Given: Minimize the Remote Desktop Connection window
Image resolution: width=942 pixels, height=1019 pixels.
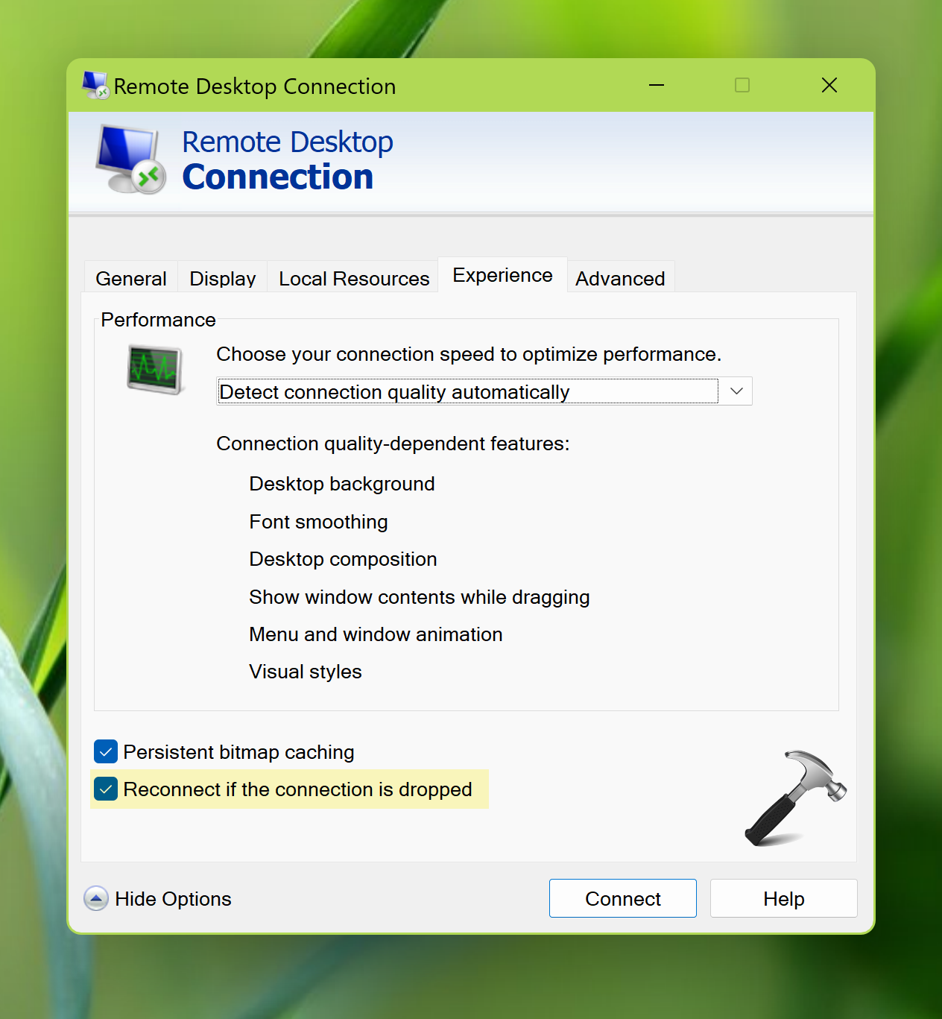Looking at the screenshot, I should click(657, 85).
